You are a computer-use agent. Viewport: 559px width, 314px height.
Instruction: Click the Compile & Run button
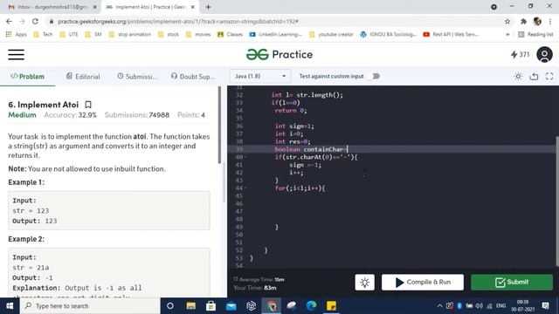click(423, 283)
